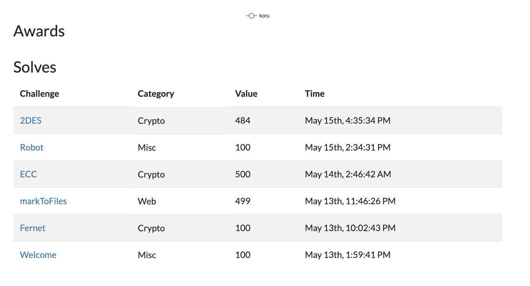530x286 pixels.
Task: Click the Challenge column header
Action: (39, 94)
